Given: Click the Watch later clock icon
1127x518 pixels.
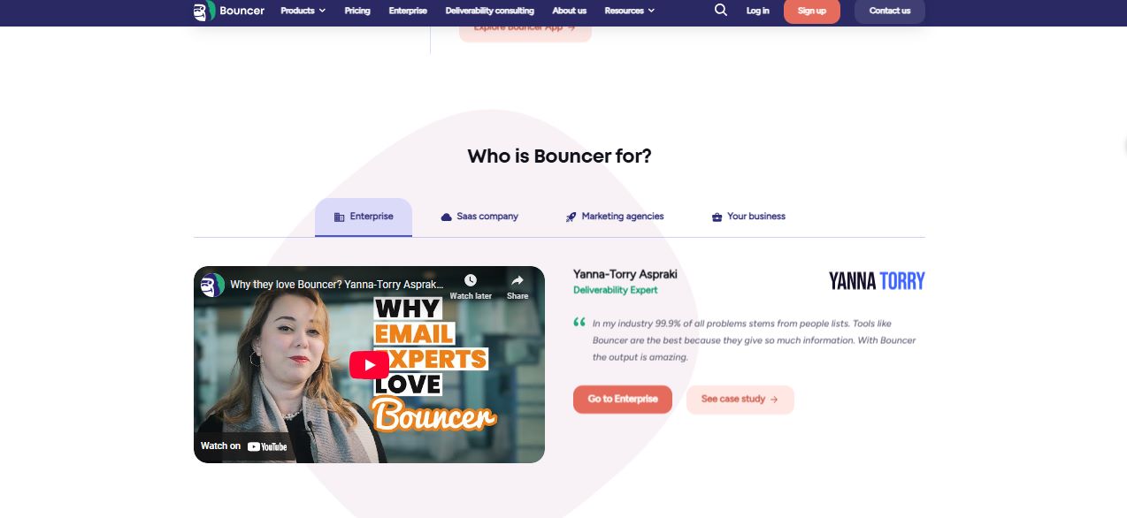Looking at the screenshot, I should pyautogui.click(x=471, y=280).
